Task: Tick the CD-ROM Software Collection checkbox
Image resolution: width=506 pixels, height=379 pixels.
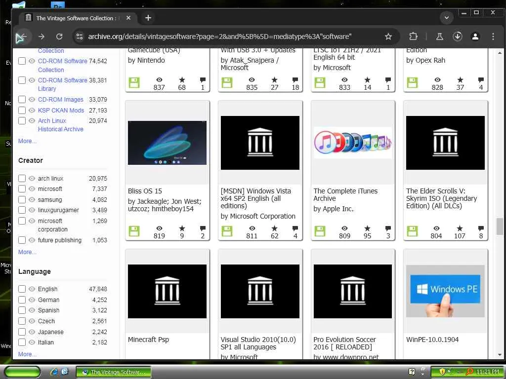Action: [x=22, y=61]
